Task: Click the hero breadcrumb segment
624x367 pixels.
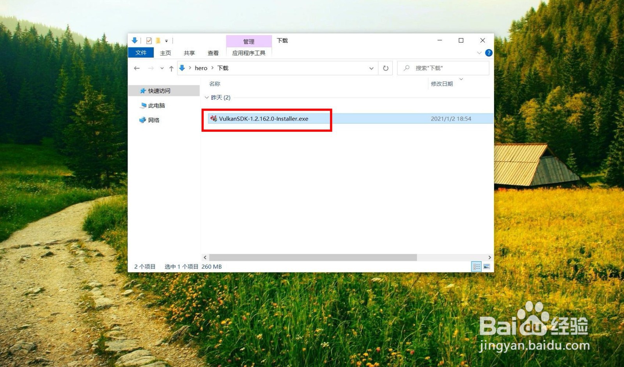Action: [x=201, y=68]
